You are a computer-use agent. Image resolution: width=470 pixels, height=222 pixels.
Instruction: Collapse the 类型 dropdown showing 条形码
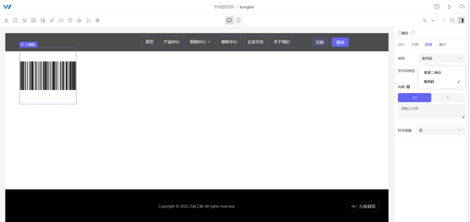(442, 58)
